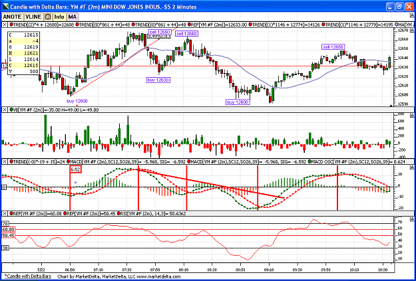Click the round clock icon in toolbar
This screenshot has width=416, height=281.
(x=48, y=17)
